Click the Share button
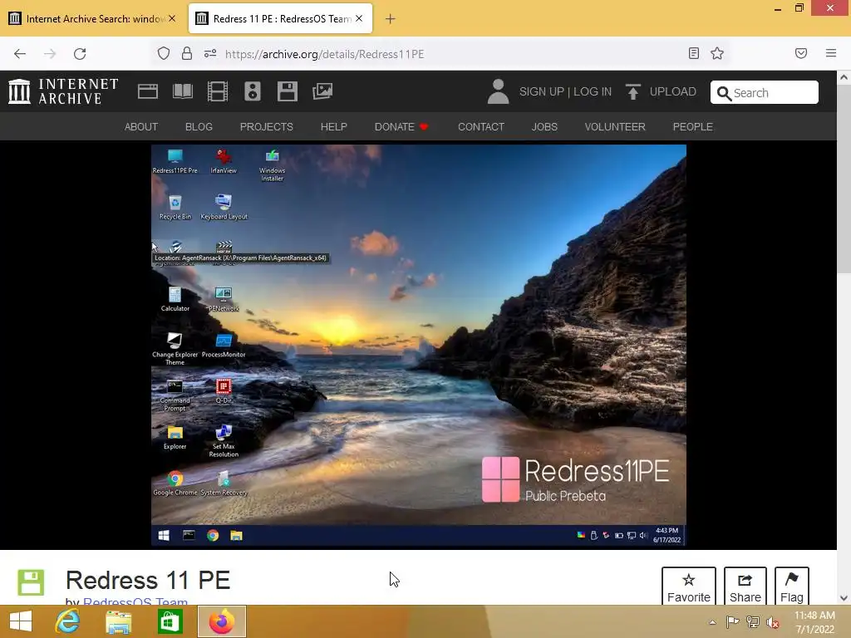851x638 pixels. 745,586
